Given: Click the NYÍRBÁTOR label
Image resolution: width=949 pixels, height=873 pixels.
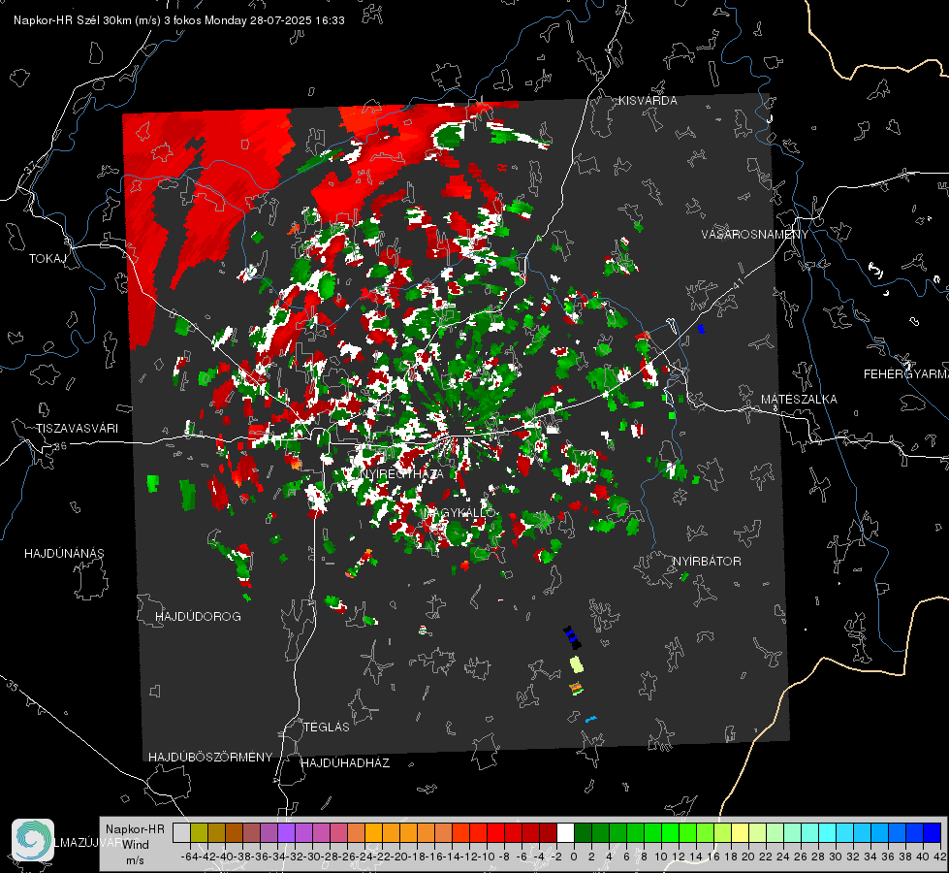Looking at the screenshot, I should coord(707,562).
